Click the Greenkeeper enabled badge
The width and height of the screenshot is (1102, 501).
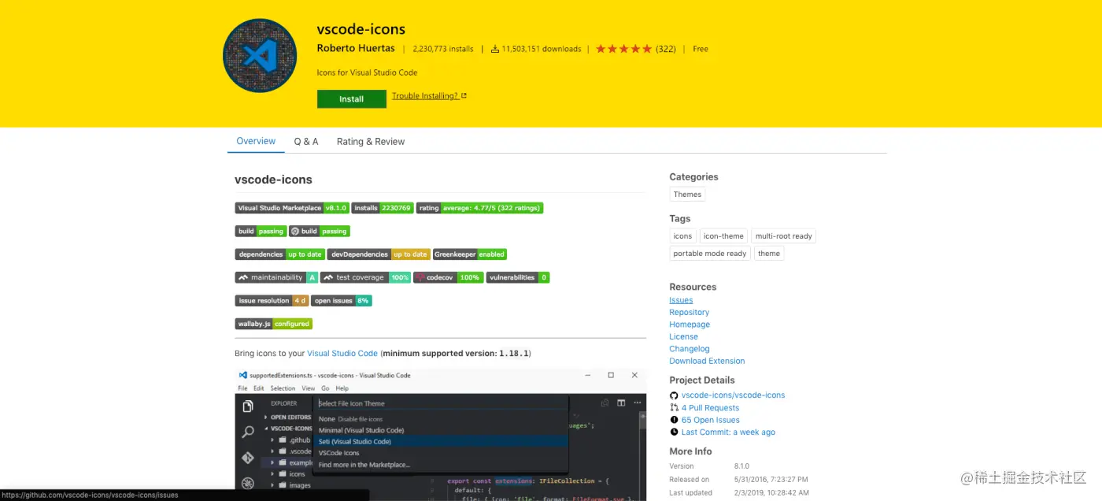[x=470, y=254]
